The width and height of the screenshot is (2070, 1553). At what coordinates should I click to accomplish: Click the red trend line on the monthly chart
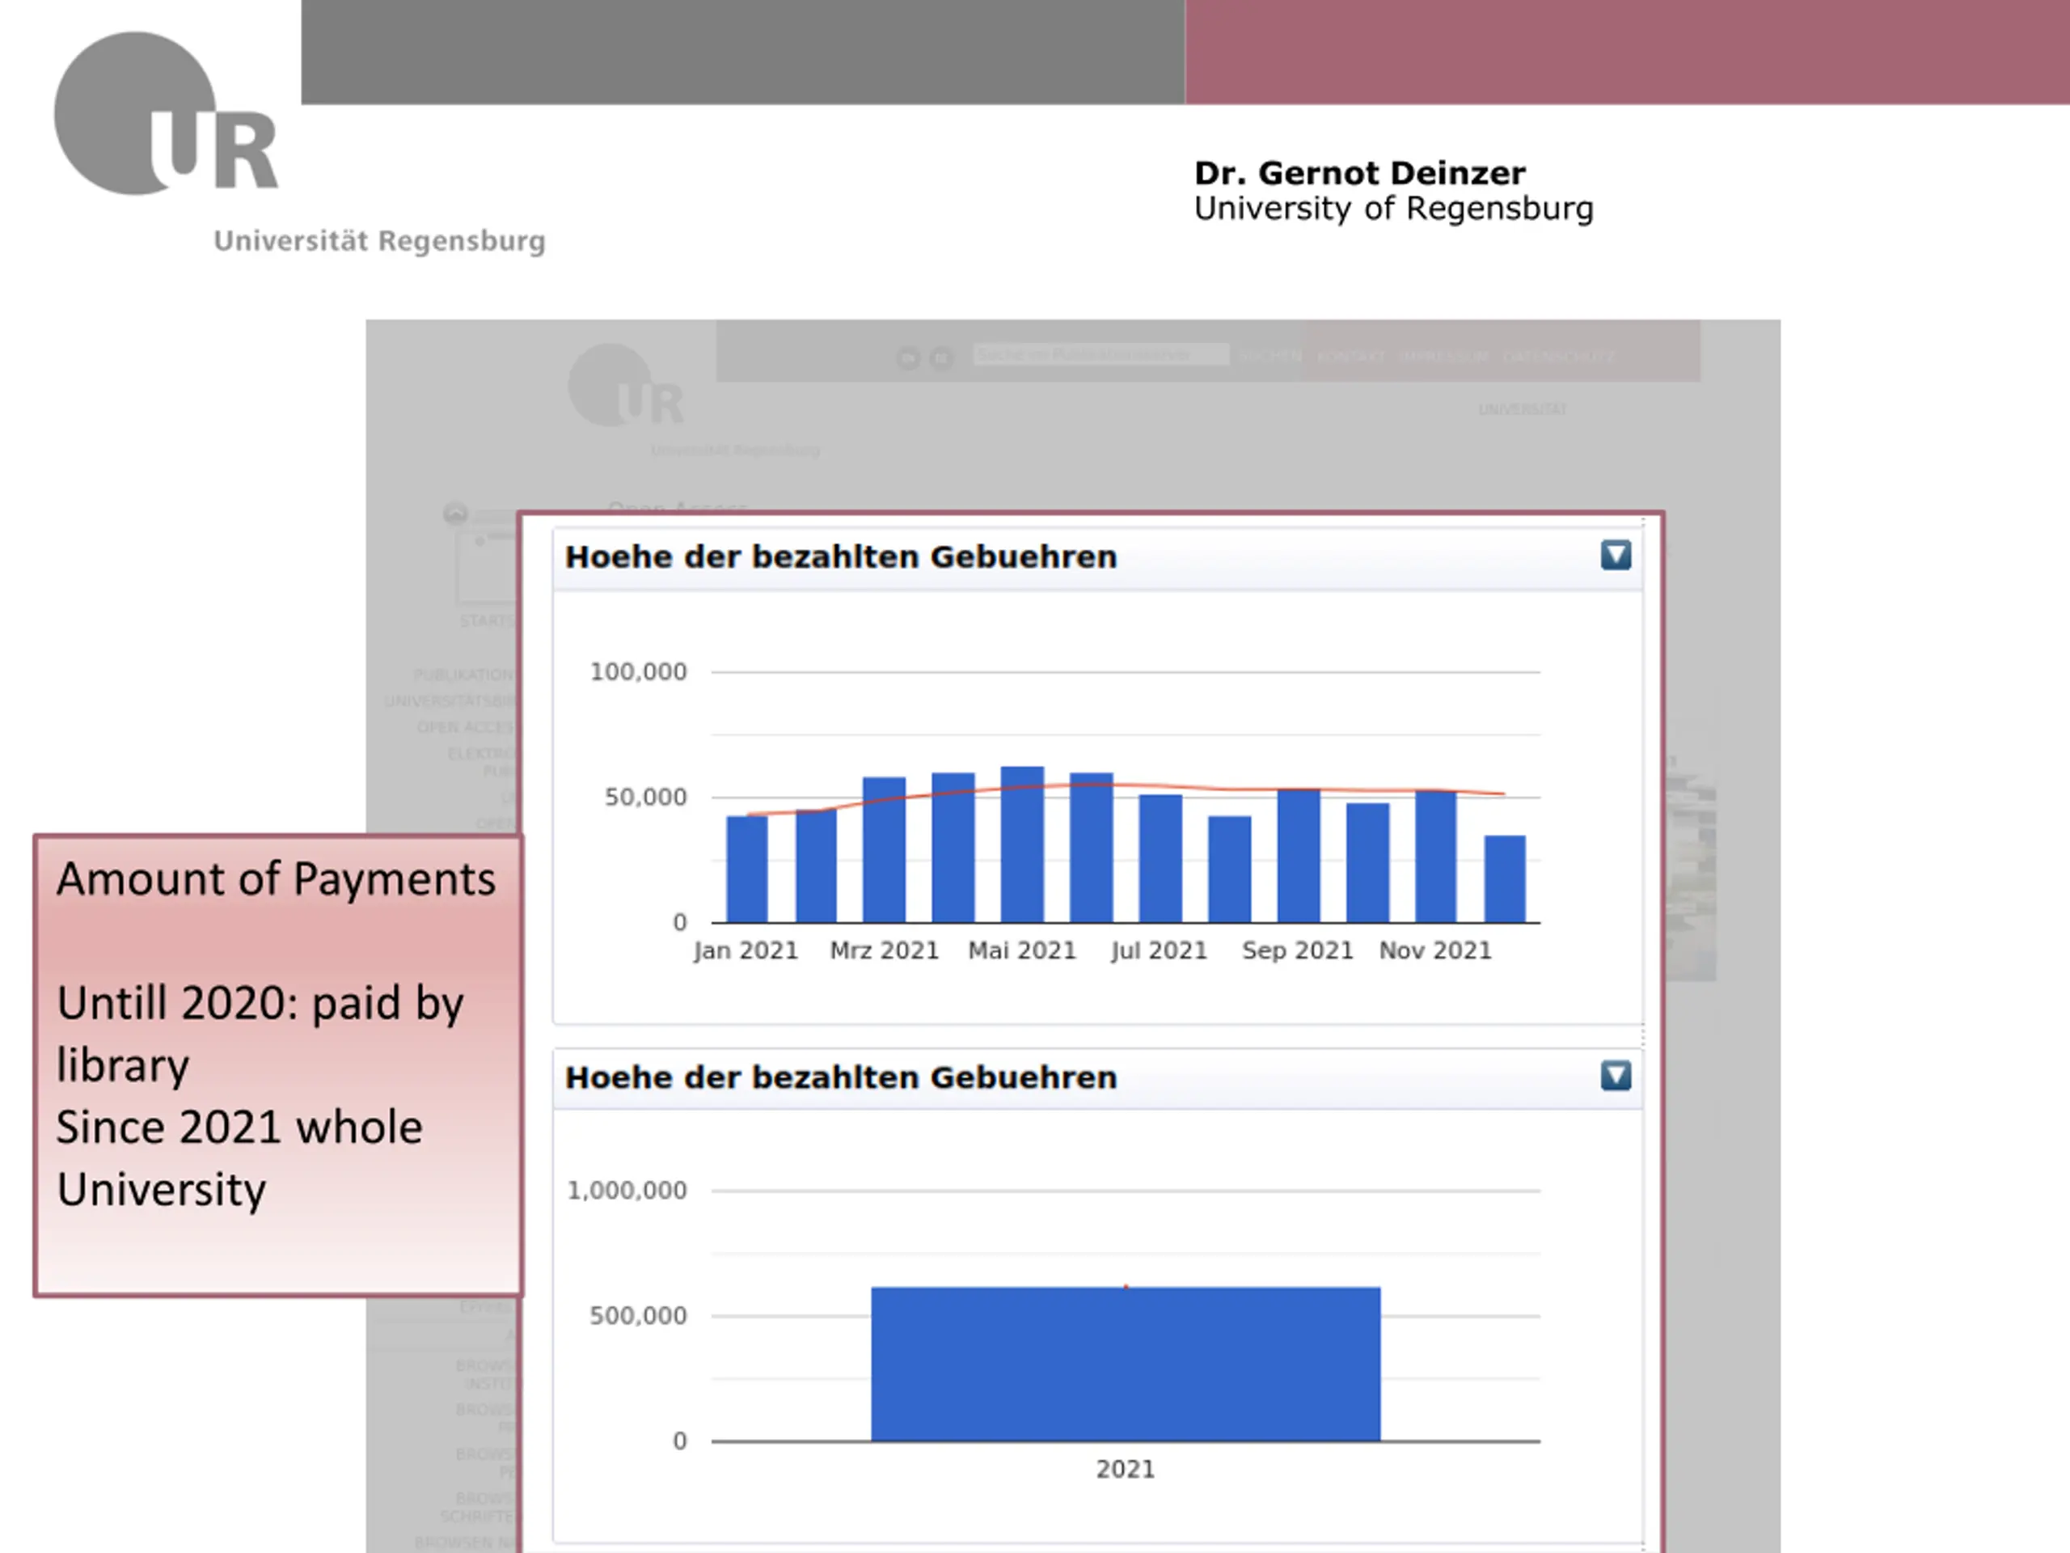pyautogui.click(x=1126, y=786)
